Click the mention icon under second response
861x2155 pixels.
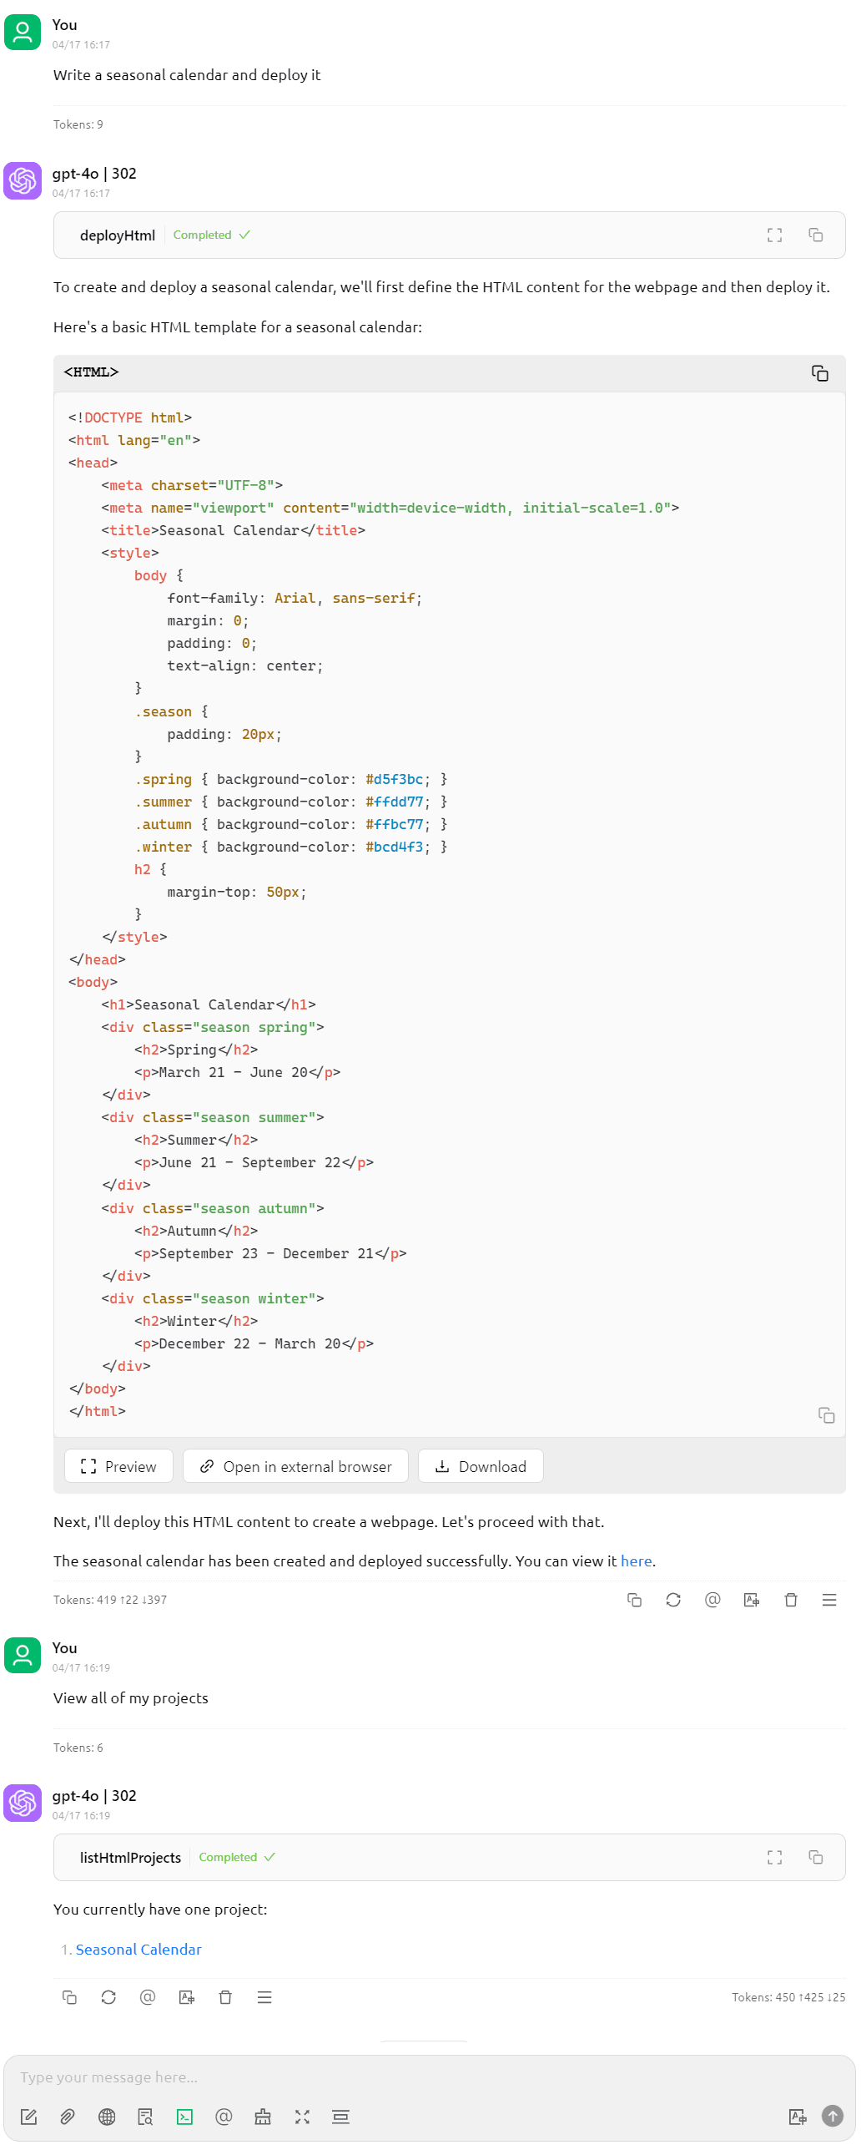point(147,1998)
